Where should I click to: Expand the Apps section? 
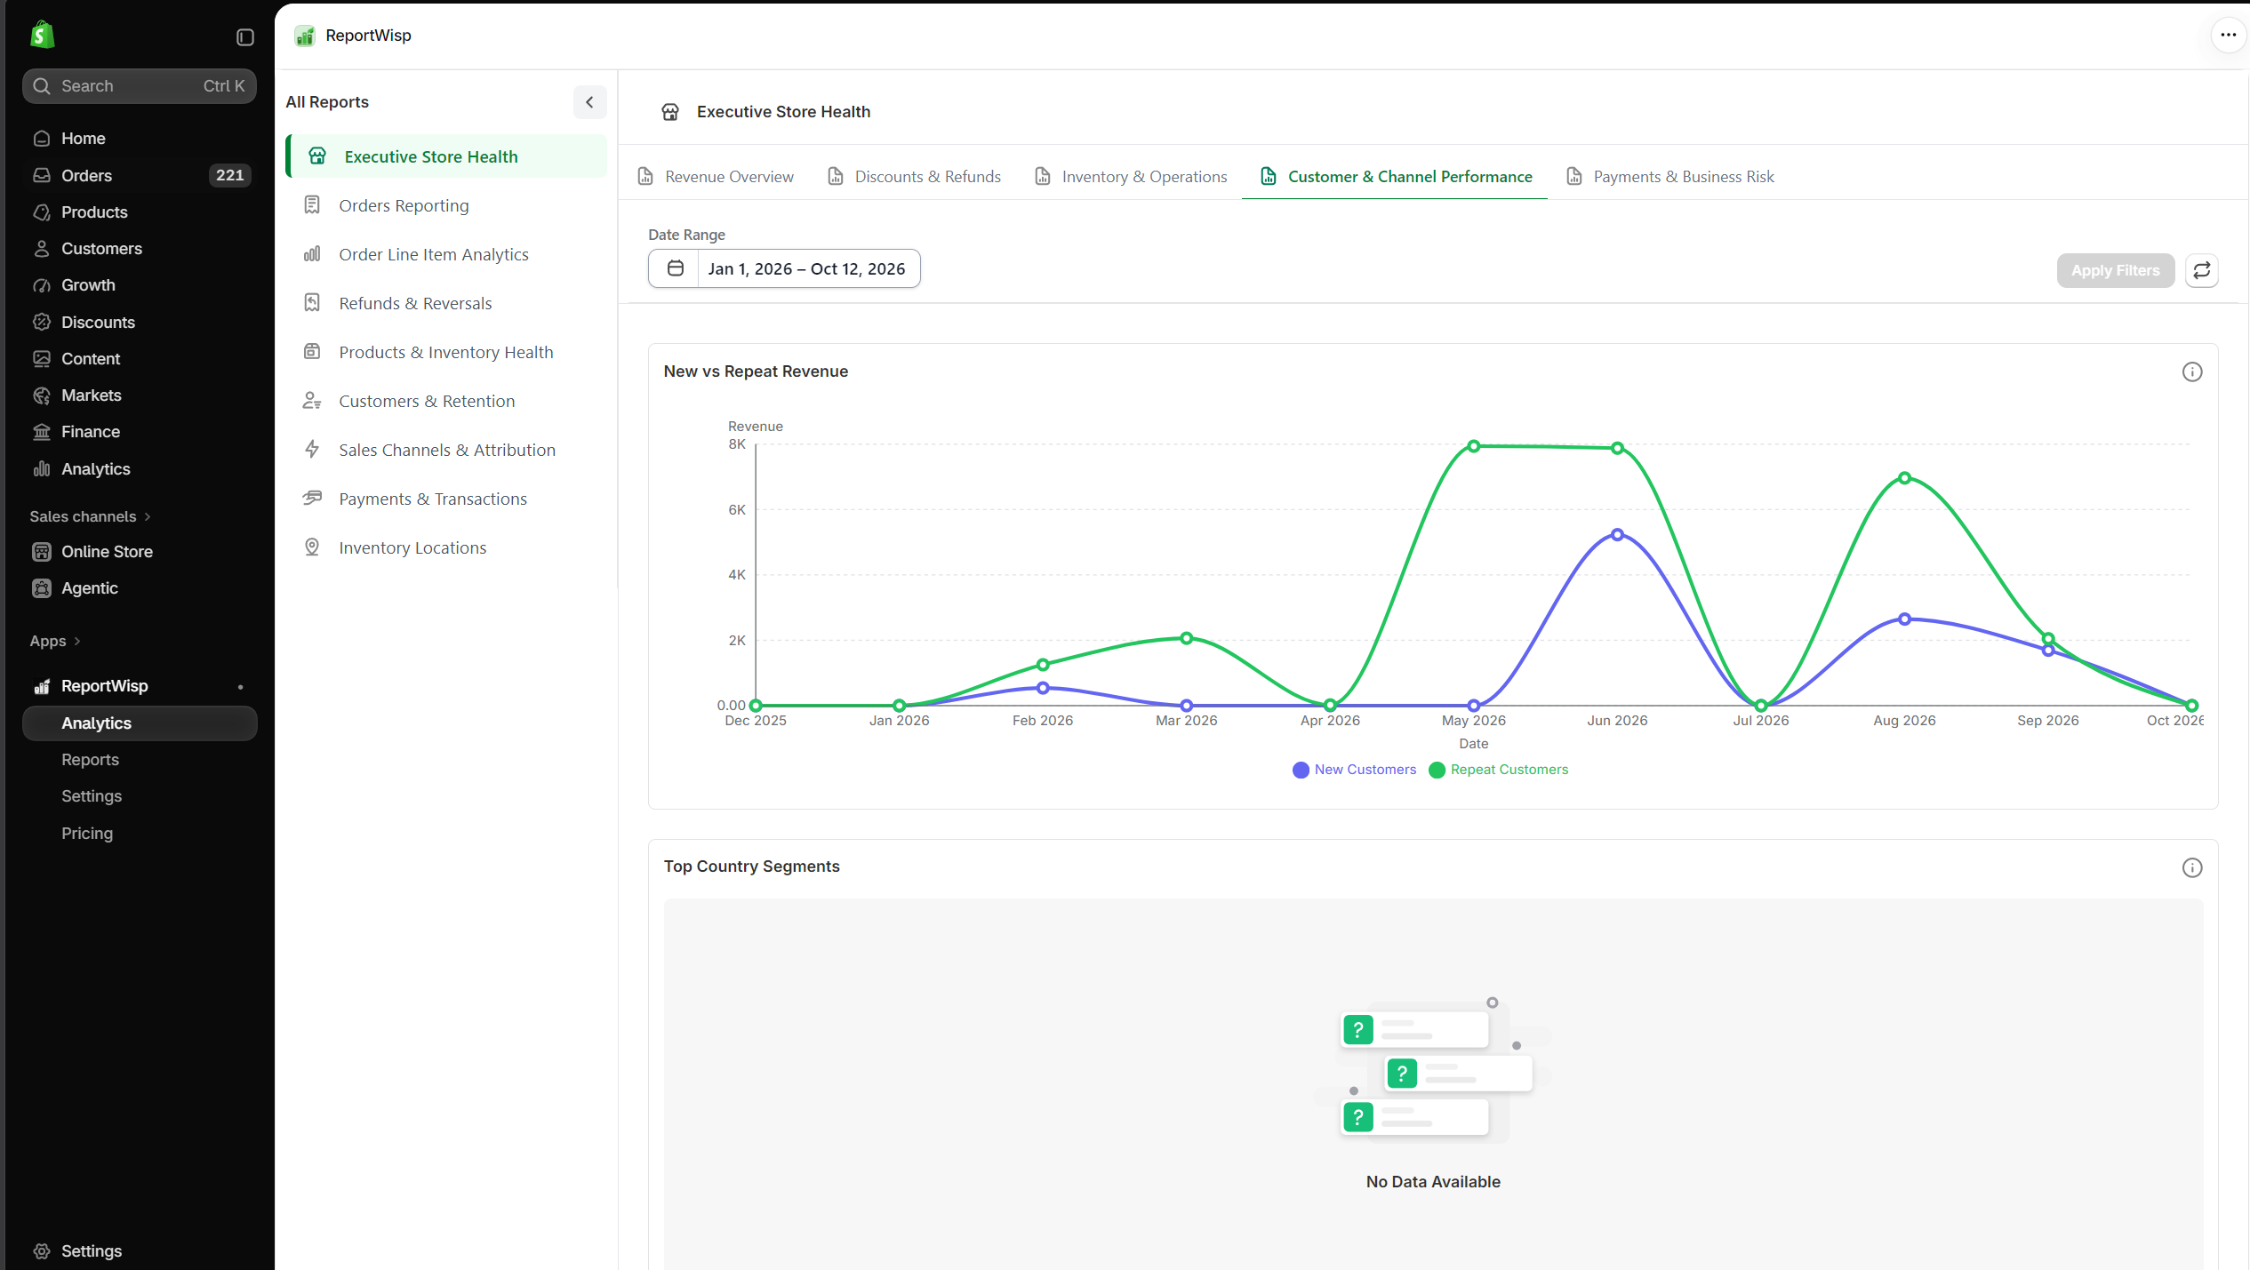(x=55, y=642)
